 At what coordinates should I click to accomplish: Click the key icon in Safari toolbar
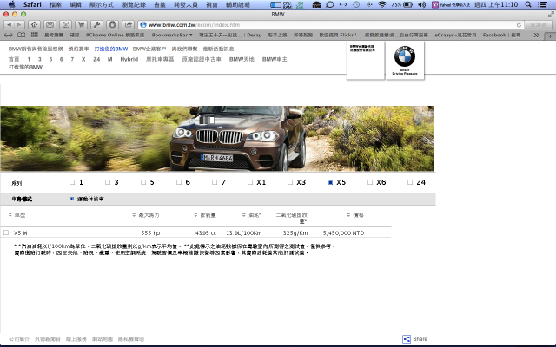[x=96, y=25]
